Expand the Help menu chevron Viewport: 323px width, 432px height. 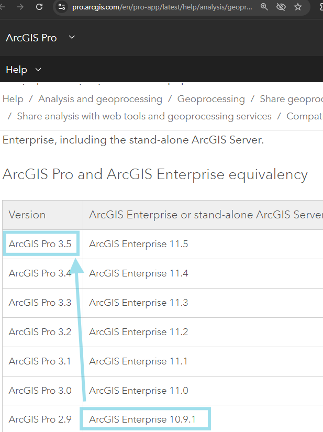point(38,70)
